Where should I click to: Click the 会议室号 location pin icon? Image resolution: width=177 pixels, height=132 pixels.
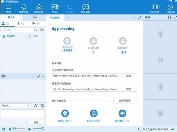pyautogui.click(x=67, y=41)
